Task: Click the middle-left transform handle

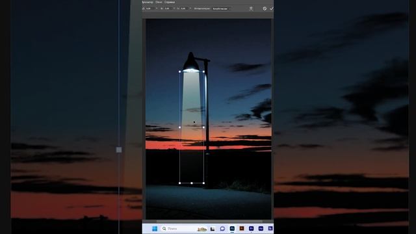Action: [180, 127]
